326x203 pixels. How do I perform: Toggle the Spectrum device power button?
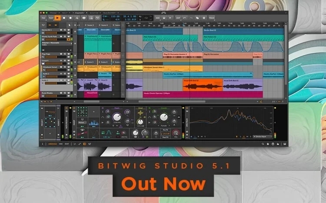click(x=187, y=108)
